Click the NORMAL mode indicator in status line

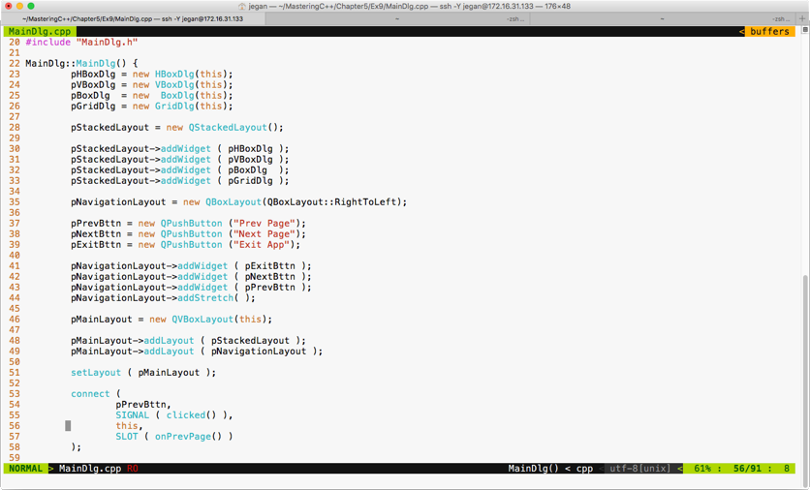pos(25,469)
